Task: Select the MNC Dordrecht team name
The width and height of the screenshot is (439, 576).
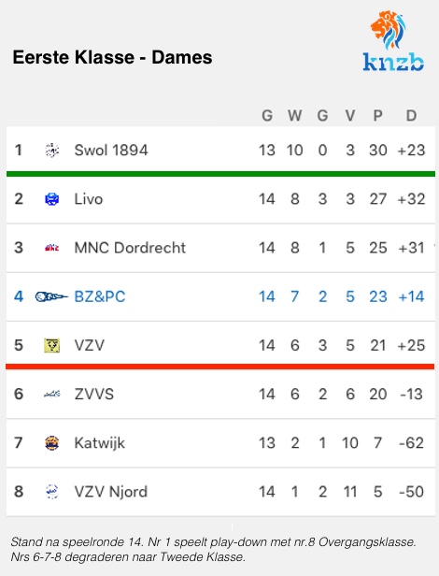Action: point(130,248)
